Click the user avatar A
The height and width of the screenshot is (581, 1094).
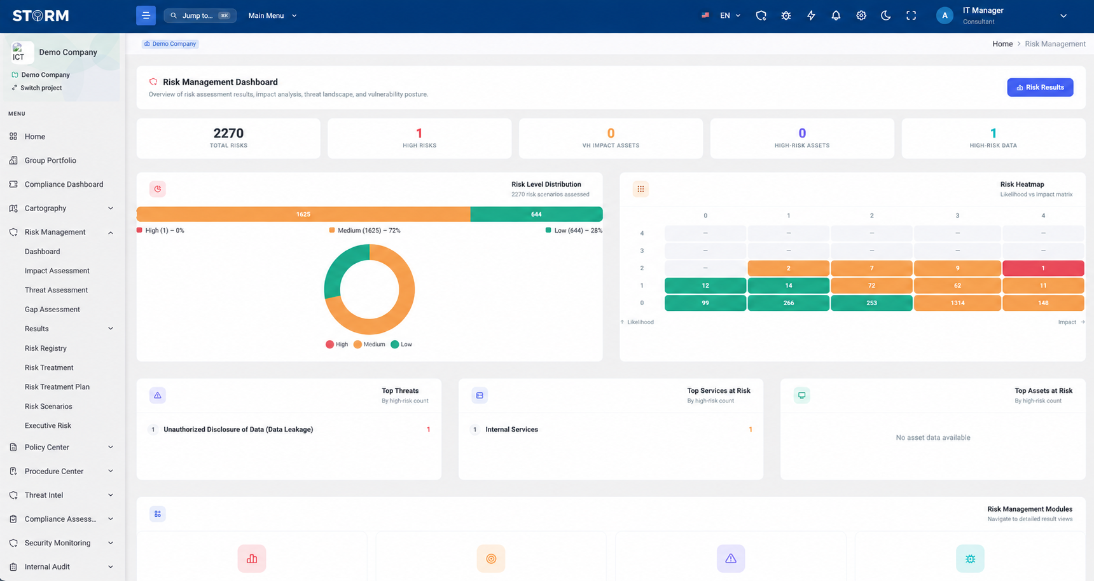click(x=945, y=15)
